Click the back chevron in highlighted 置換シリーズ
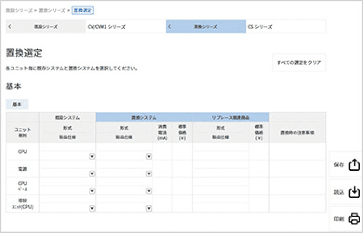 [169, 26]
